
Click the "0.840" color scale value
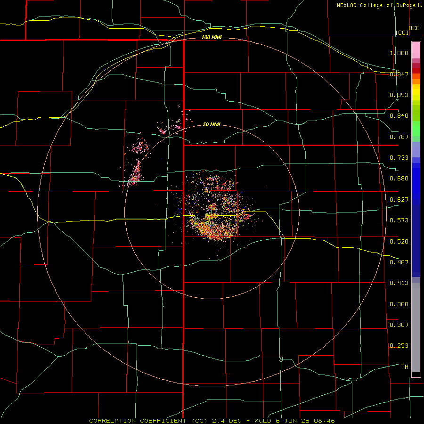[399, 116]
